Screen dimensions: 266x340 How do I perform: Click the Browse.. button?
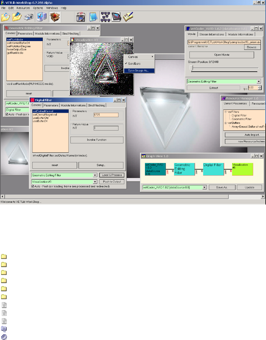coord(252,47)
